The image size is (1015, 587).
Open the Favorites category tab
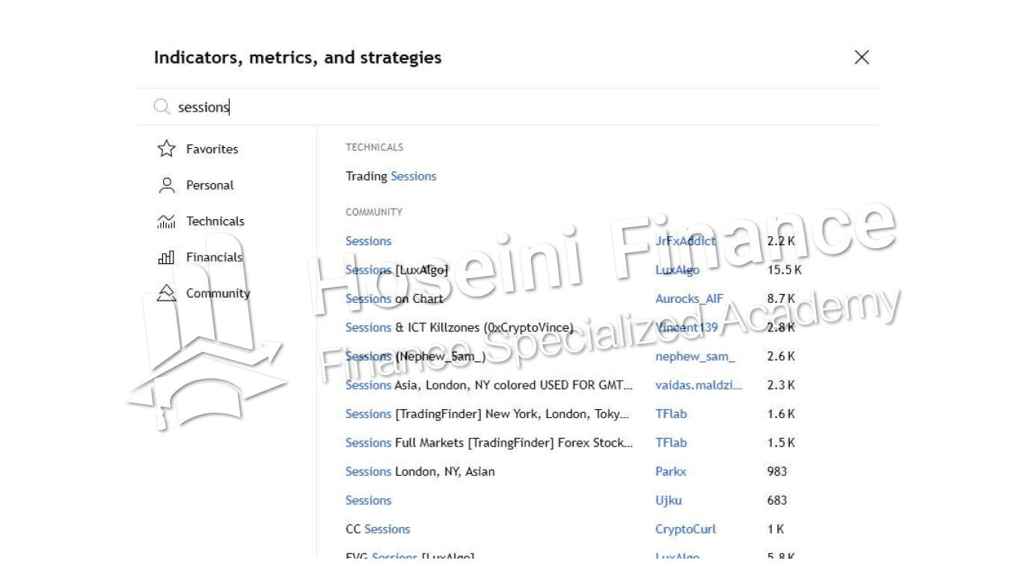point(212,149)
